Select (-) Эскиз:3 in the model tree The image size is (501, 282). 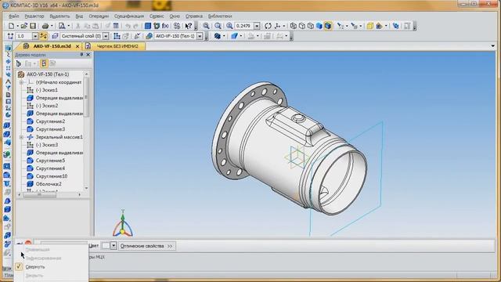point(47,145)
